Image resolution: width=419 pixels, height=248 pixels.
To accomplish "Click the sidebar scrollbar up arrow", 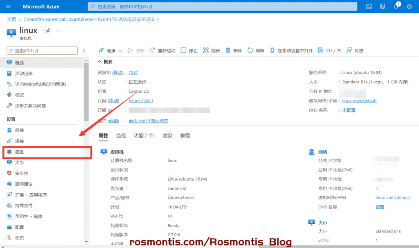I will tap(86, 60).
